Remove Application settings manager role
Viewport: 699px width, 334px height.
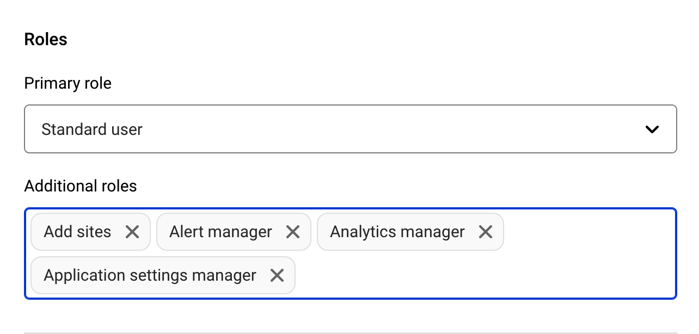(277, 276)
